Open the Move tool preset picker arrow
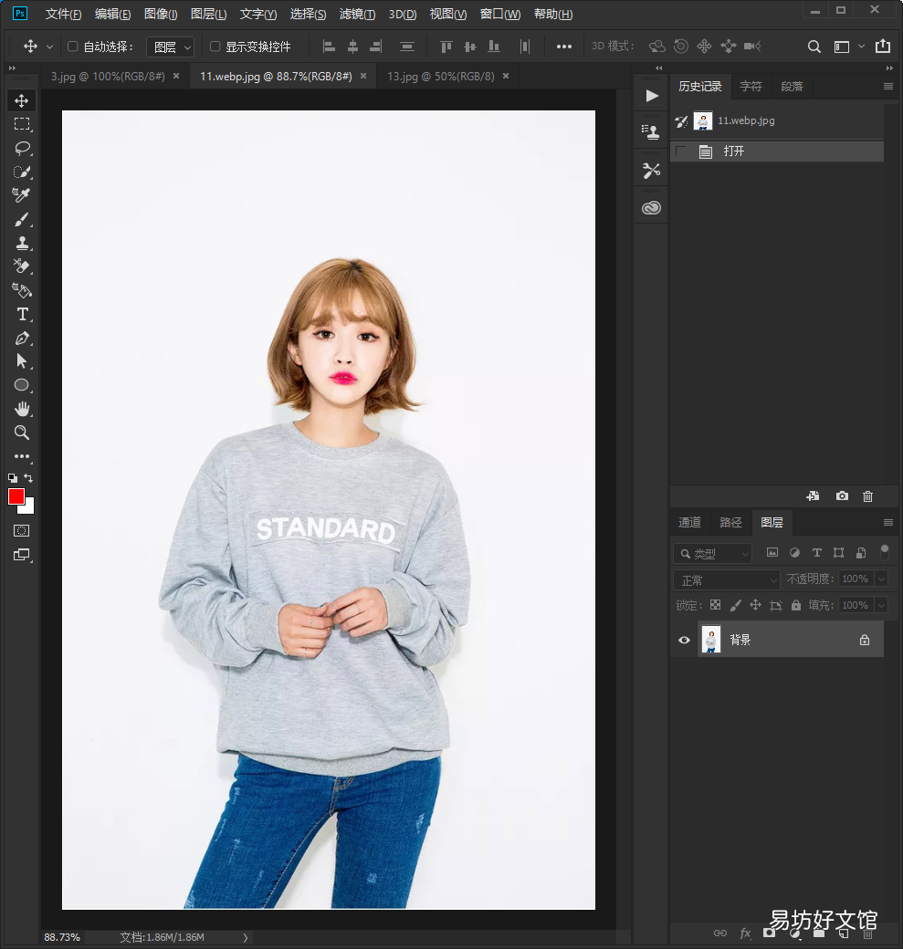903x949 pixels. tap(49, 47)
